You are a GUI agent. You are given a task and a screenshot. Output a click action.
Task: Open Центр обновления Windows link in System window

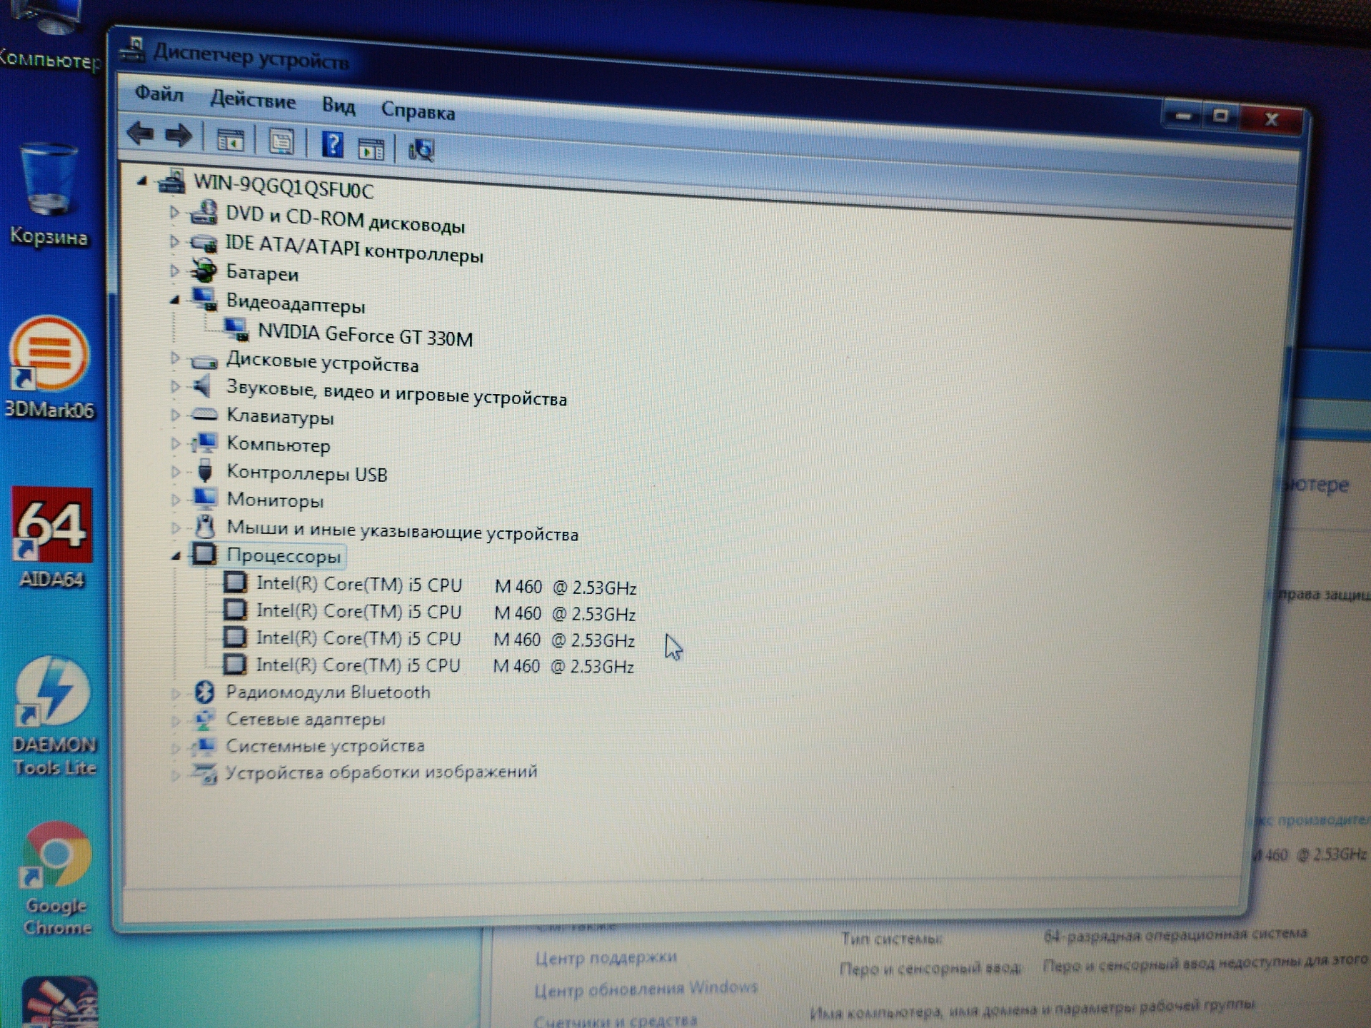646,989
